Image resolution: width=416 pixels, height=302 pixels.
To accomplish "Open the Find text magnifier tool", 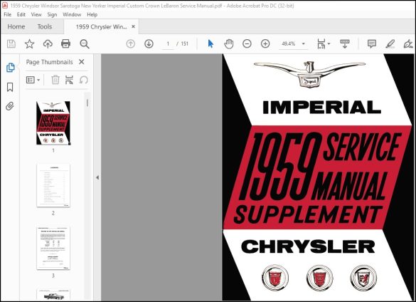I will (x=85, y=44).
